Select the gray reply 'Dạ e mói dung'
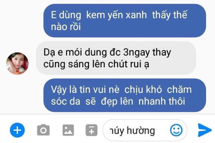The width and height of the screenshot is (215, 143). coord(116,58)
